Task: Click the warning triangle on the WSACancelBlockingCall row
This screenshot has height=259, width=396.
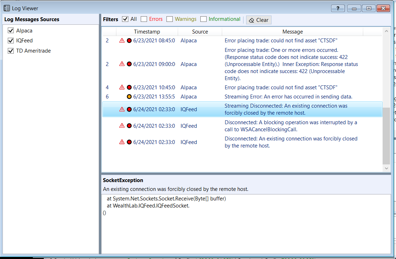Action: [x=122, y=126]
